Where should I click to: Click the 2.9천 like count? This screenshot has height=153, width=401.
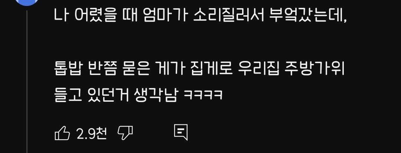pos(92,133)
